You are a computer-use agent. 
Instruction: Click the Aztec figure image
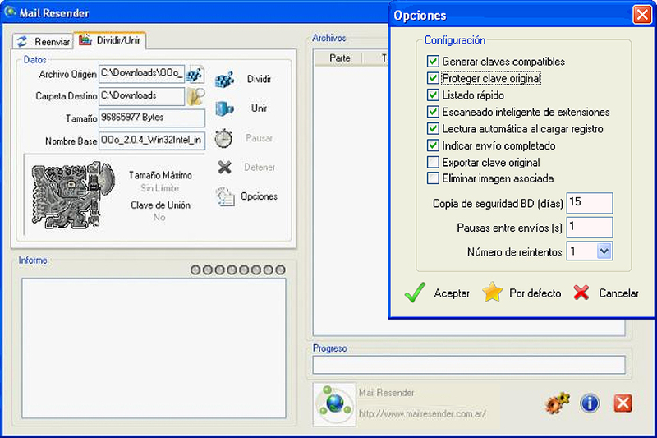coord(74,195)
